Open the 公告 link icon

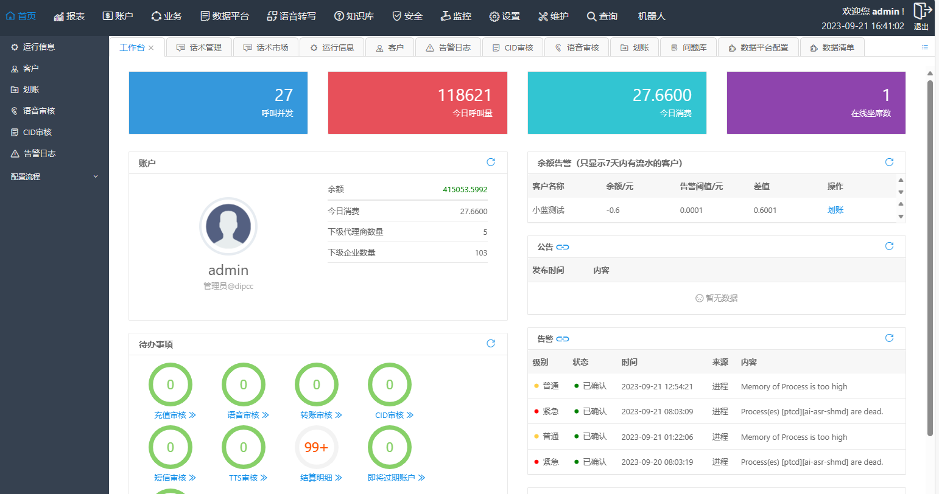pos(563,247)
